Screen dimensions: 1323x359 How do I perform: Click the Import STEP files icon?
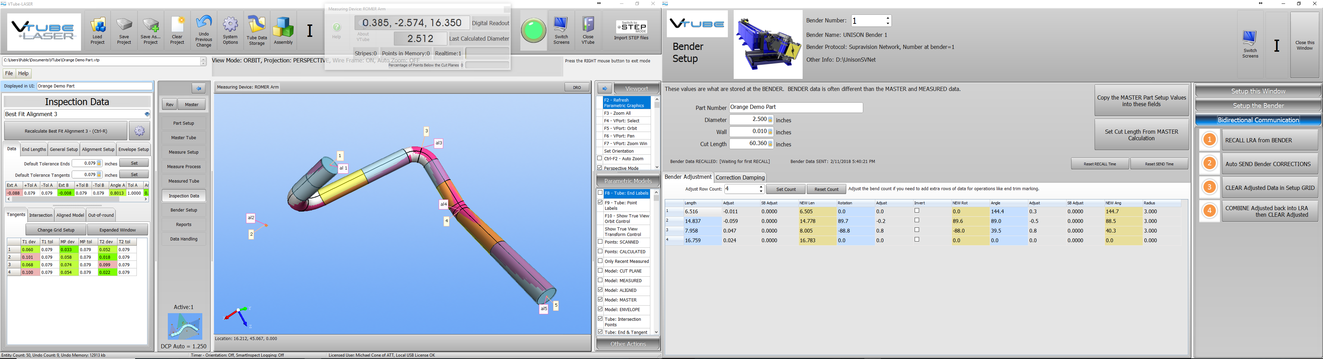point(631,30)
